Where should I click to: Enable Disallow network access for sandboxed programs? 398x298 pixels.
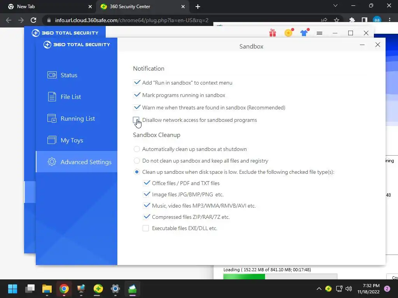136,120
